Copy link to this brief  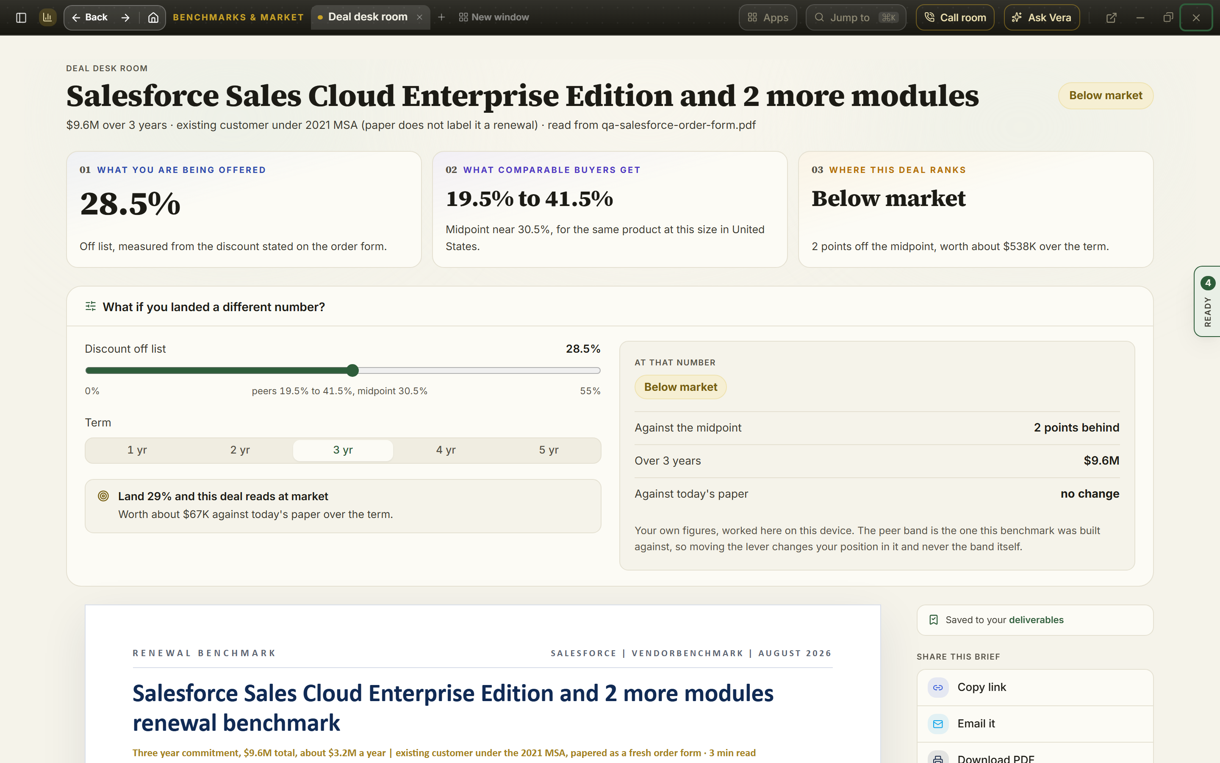click(x=1034, y=687)
